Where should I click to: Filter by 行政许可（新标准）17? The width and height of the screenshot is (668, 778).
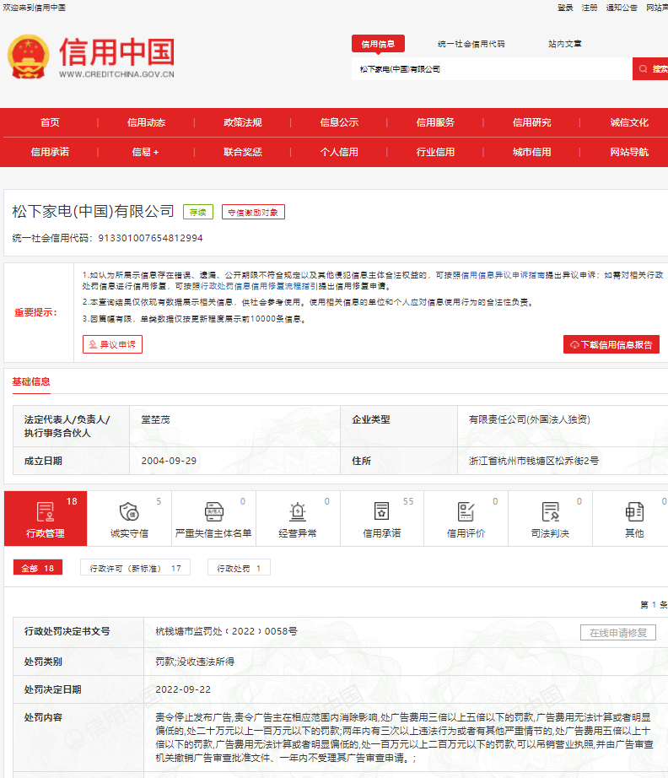click(136, 568)
